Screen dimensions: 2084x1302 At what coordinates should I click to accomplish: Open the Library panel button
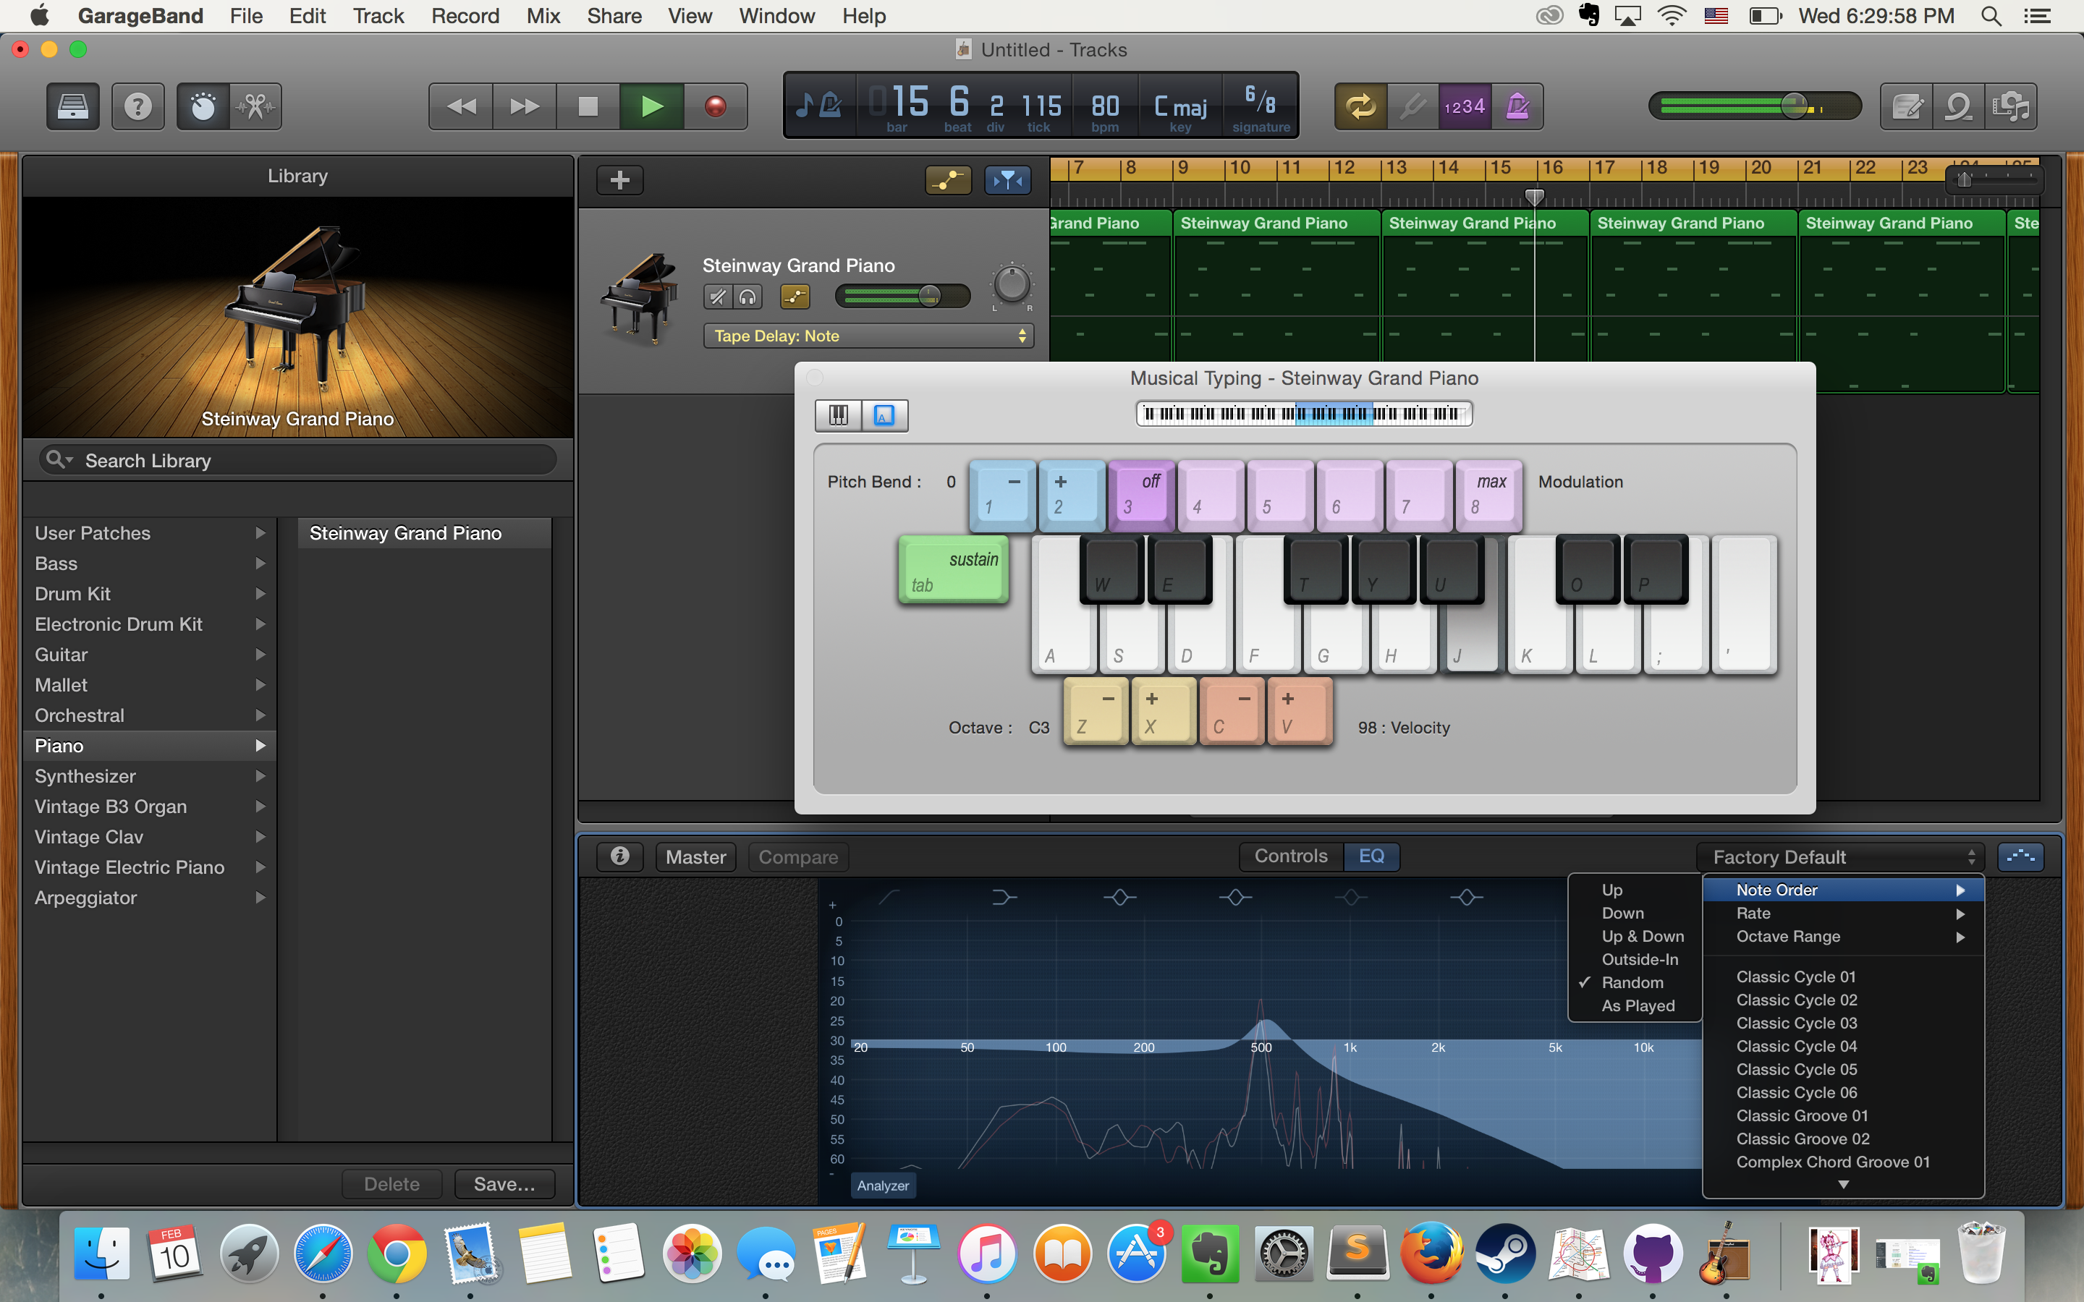click(72, 107)
